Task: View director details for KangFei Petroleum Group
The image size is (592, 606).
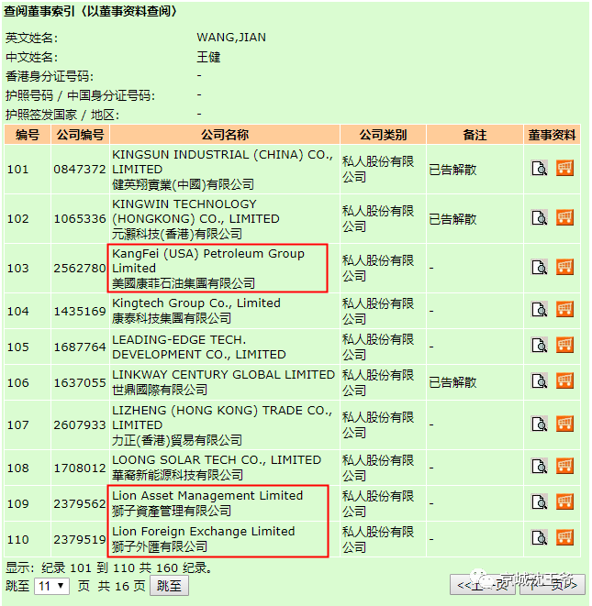Action: [540, 268]
